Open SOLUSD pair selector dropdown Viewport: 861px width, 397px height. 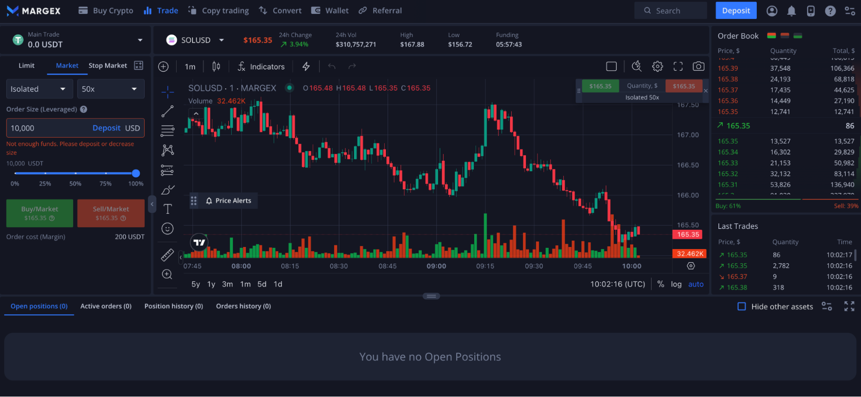pos(221,40)
